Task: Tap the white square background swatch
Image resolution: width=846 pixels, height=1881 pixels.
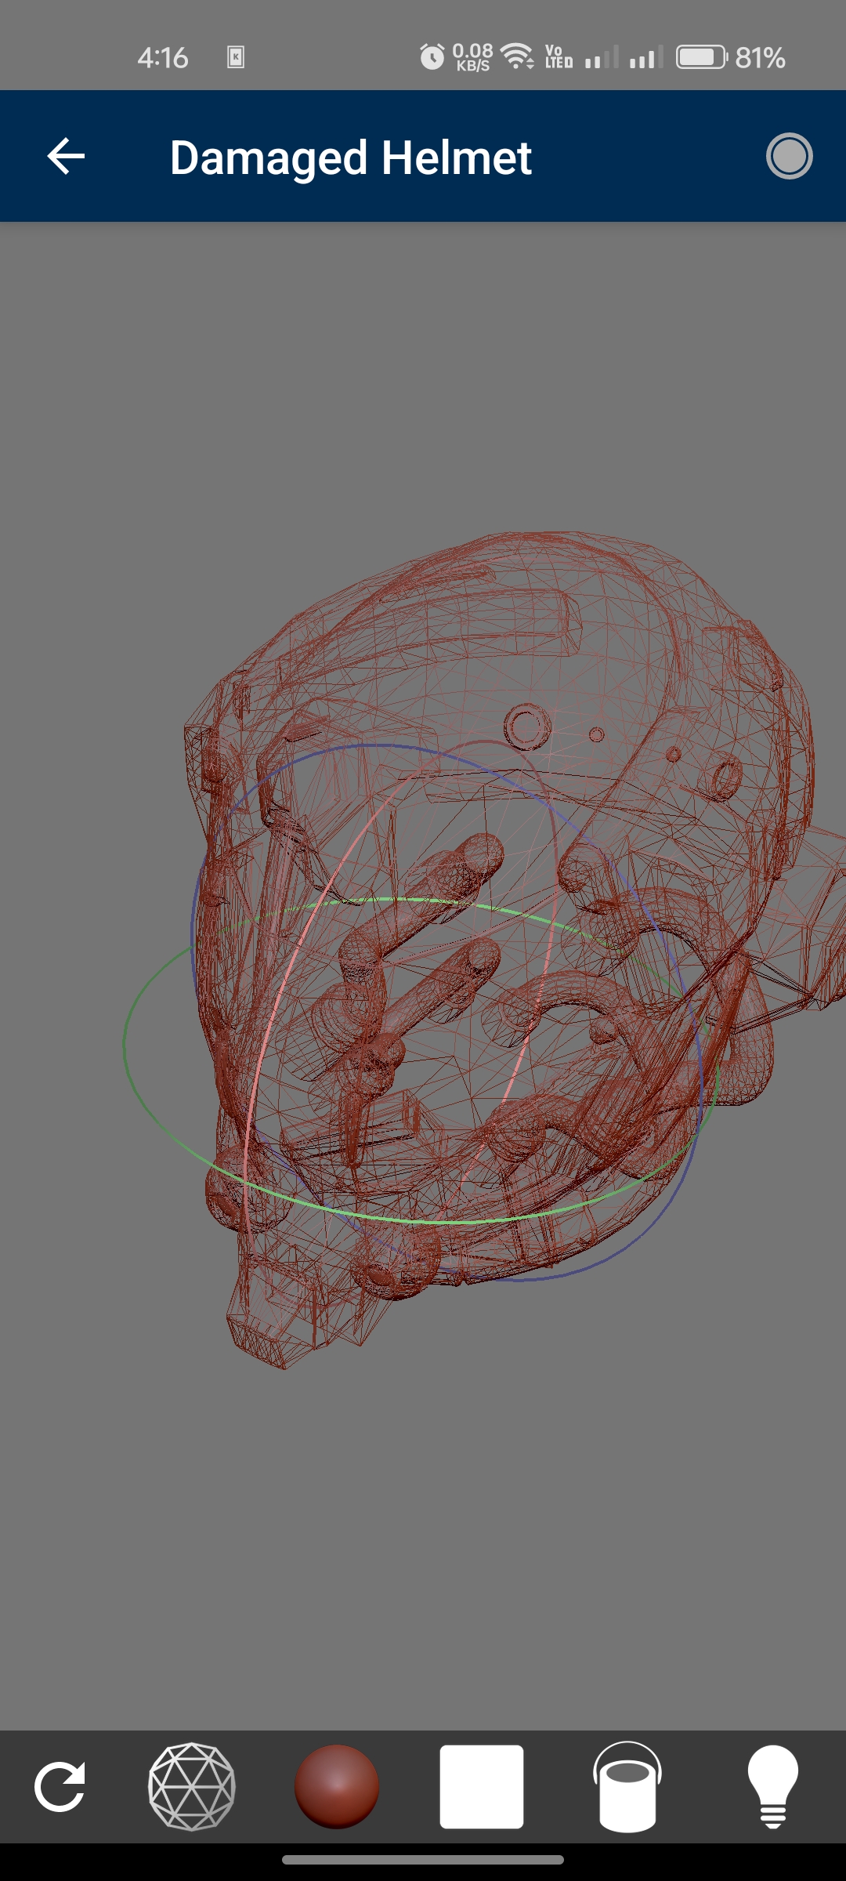Action: pyautogui.click(x=482, y=1787)
